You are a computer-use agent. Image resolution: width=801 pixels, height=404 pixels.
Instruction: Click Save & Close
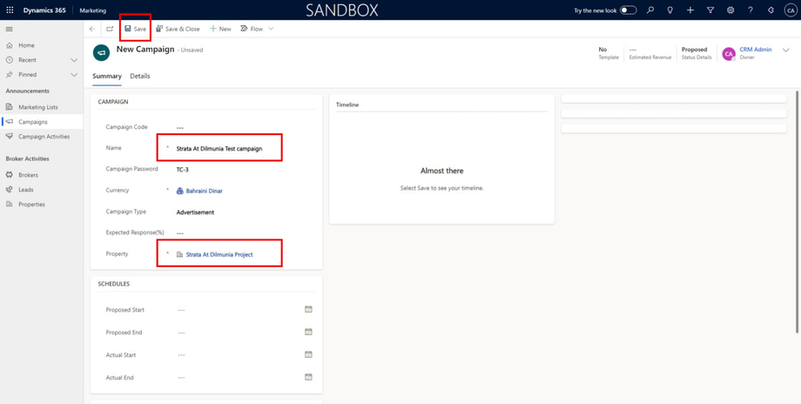click(x=178, y=29)
